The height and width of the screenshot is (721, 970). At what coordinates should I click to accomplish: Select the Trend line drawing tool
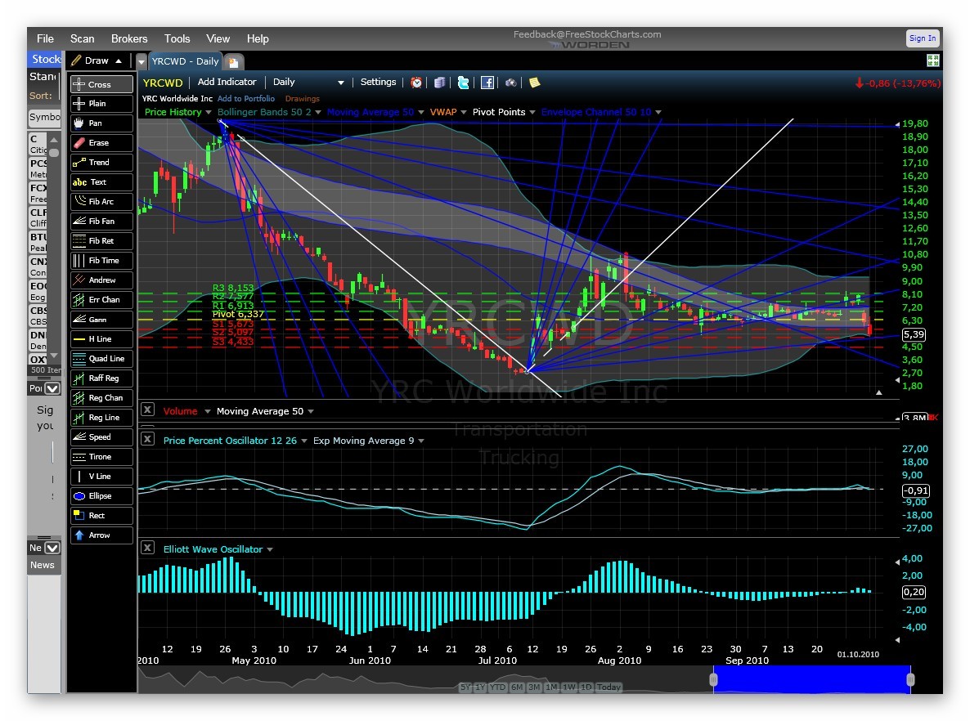[x=101, y=162]
